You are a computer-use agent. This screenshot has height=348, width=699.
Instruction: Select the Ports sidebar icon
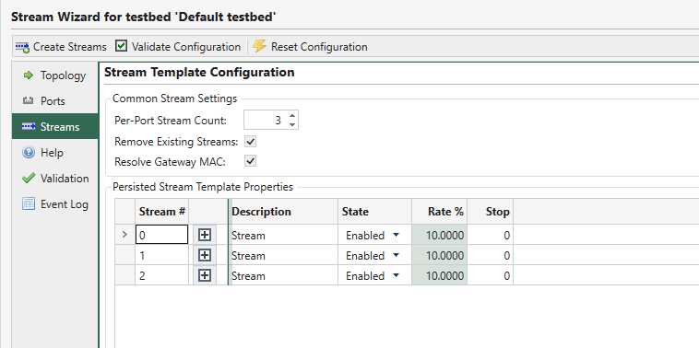coord(28,101)
